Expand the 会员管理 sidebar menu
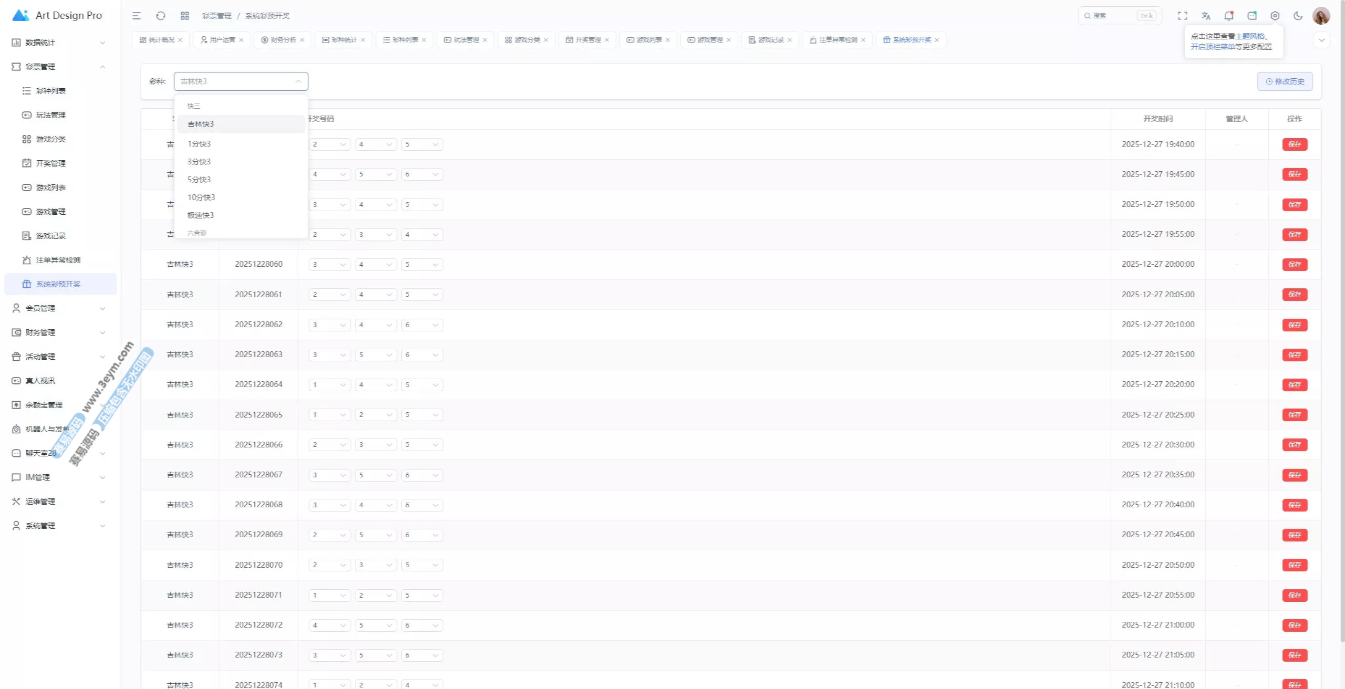 [x=58, y=308]
